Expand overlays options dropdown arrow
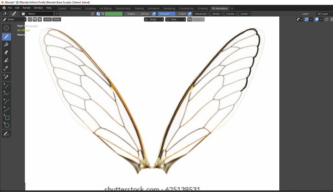The image size is (333, 192). pyautogui.click(x=321, y=19)
